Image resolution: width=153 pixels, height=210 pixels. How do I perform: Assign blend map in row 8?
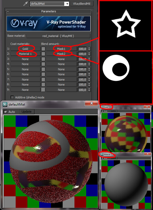(61, 85)
